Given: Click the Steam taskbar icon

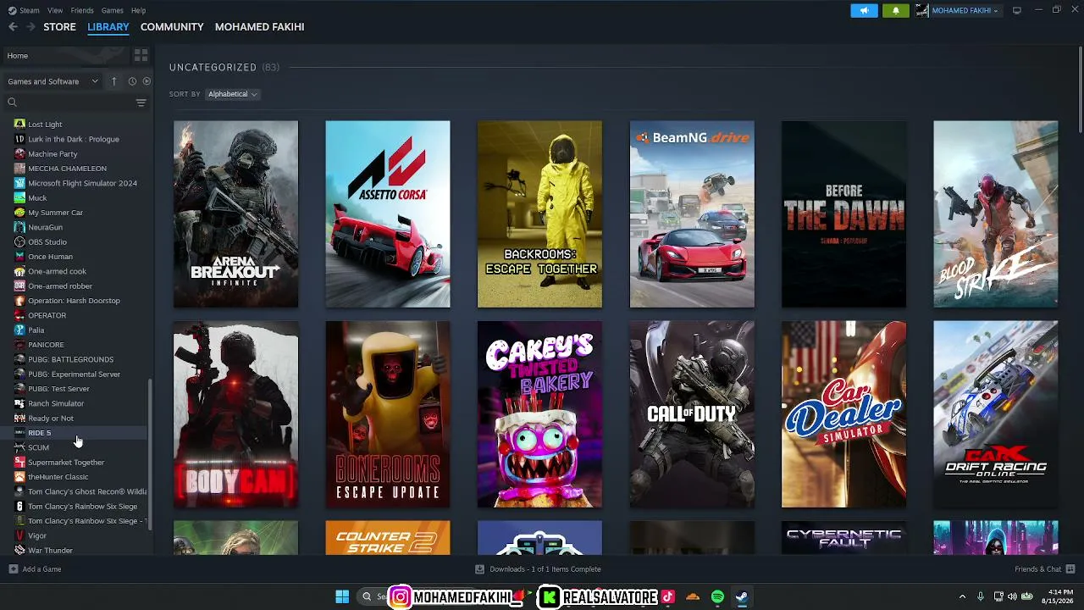Looking at the screenshot, I should click(x=741, y=597).
